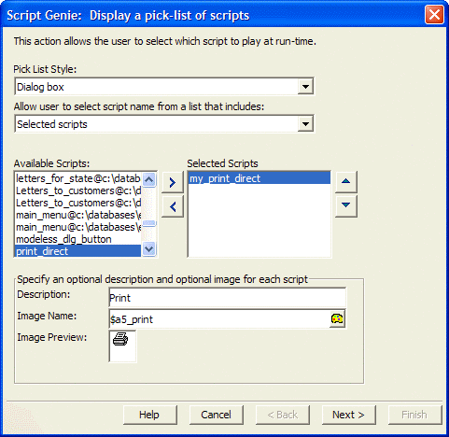Click the Dialog box combo field
Screen dimensions: 449x437
[164, 87]
